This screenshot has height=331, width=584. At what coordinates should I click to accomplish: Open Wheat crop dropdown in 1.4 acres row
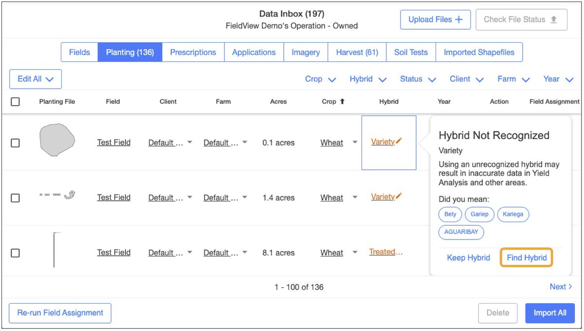click(355, 197)
